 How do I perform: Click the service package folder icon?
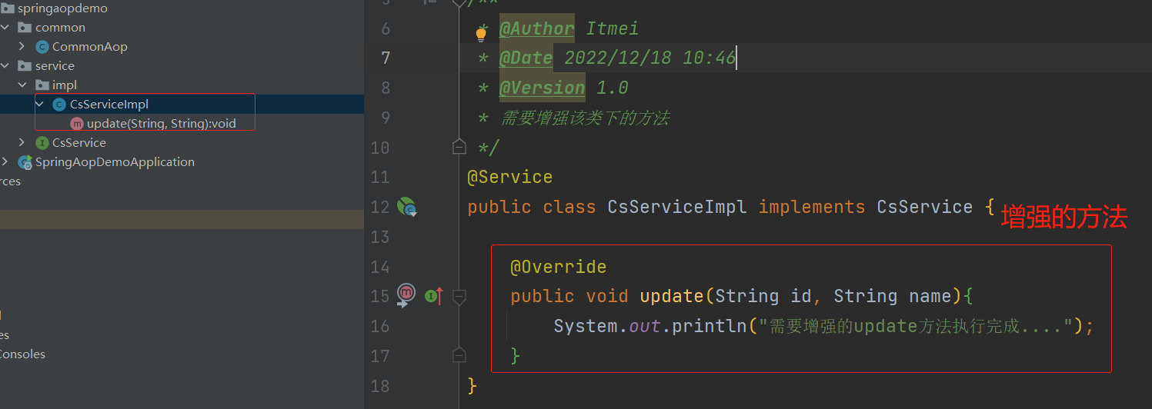(25, 65)
